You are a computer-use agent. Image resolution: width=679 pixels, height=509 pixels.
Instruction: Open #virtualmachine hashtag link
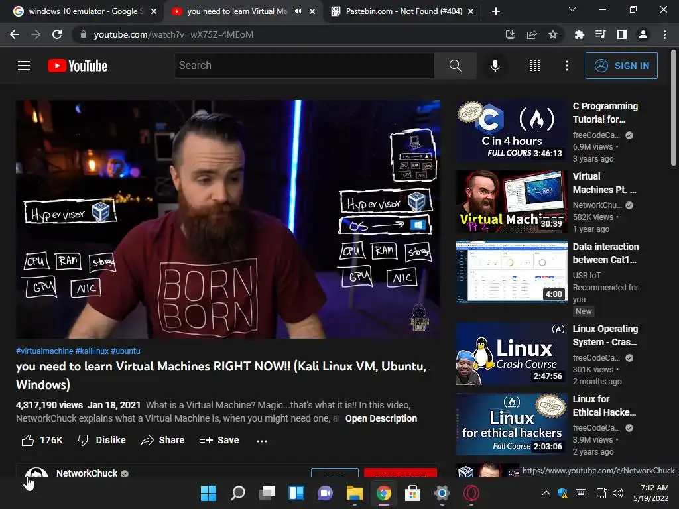[x=44, y=351]
